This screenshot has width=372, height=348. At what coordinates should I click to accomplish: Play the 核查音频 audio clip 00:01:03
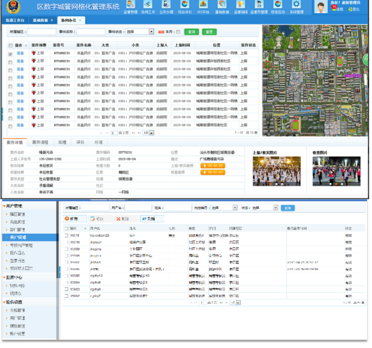coord(213,172)
